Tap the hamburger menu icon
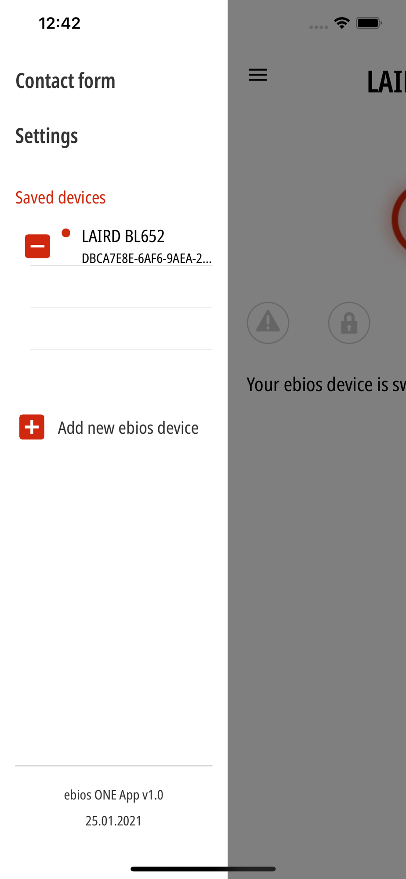This screenshot has width=406, height=879. [x=258, y=75]
